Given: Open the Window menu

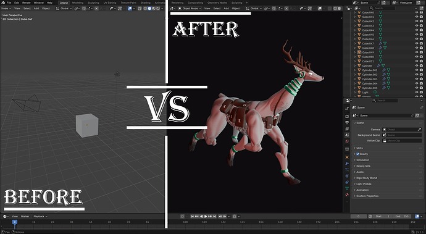Looking at the screenshot, I should click(39, 2).
